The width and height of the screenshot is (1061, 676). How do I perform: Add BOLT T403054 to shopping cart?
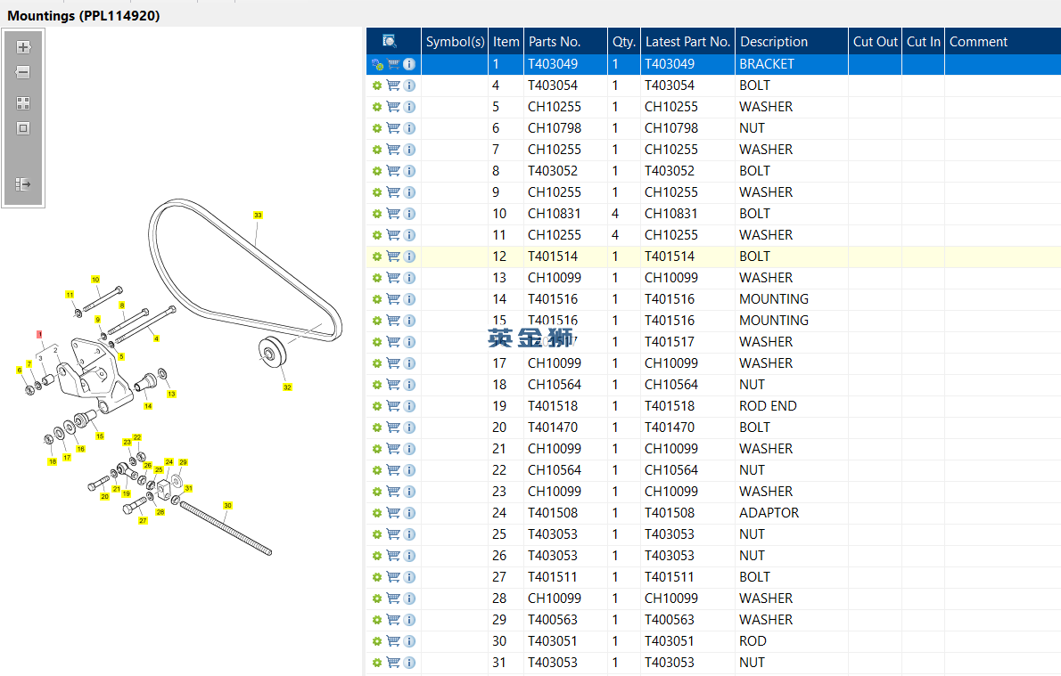(393, 86)
